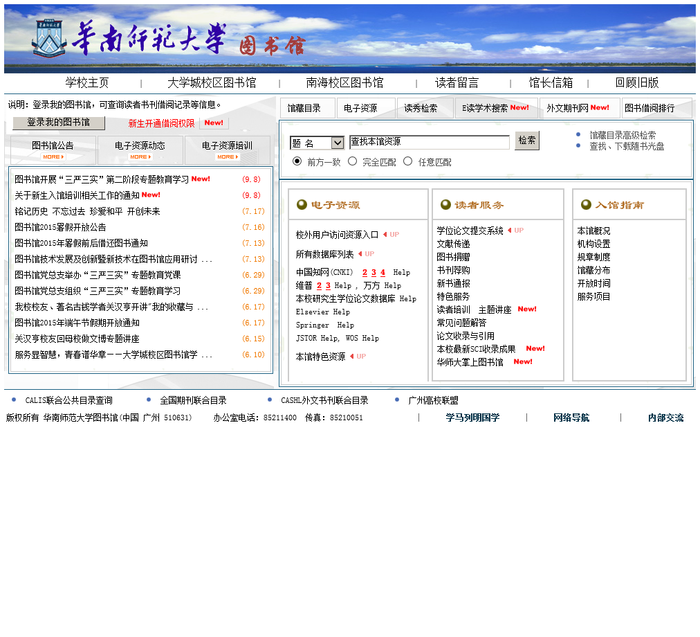Viewport: 700px width, 637px height.
Task: Select the 前方一致 radio button
Action: pyautogui.click(x=297, y=161)
